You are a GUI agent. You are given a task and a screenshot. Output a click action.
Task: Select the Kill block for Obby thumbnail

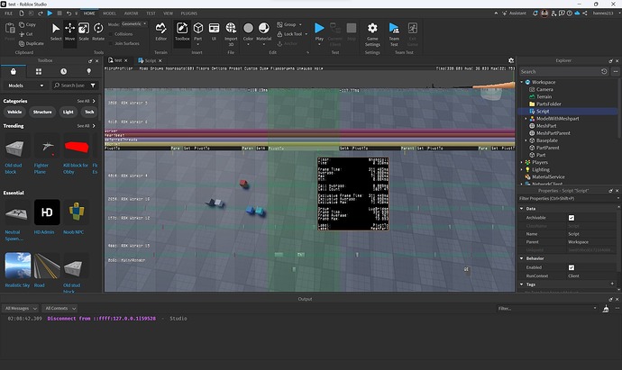[x=76, y=146]
